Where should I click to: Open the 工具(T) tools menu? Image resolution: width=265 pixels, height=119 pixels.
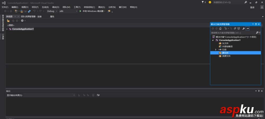(x=77, y=7)
